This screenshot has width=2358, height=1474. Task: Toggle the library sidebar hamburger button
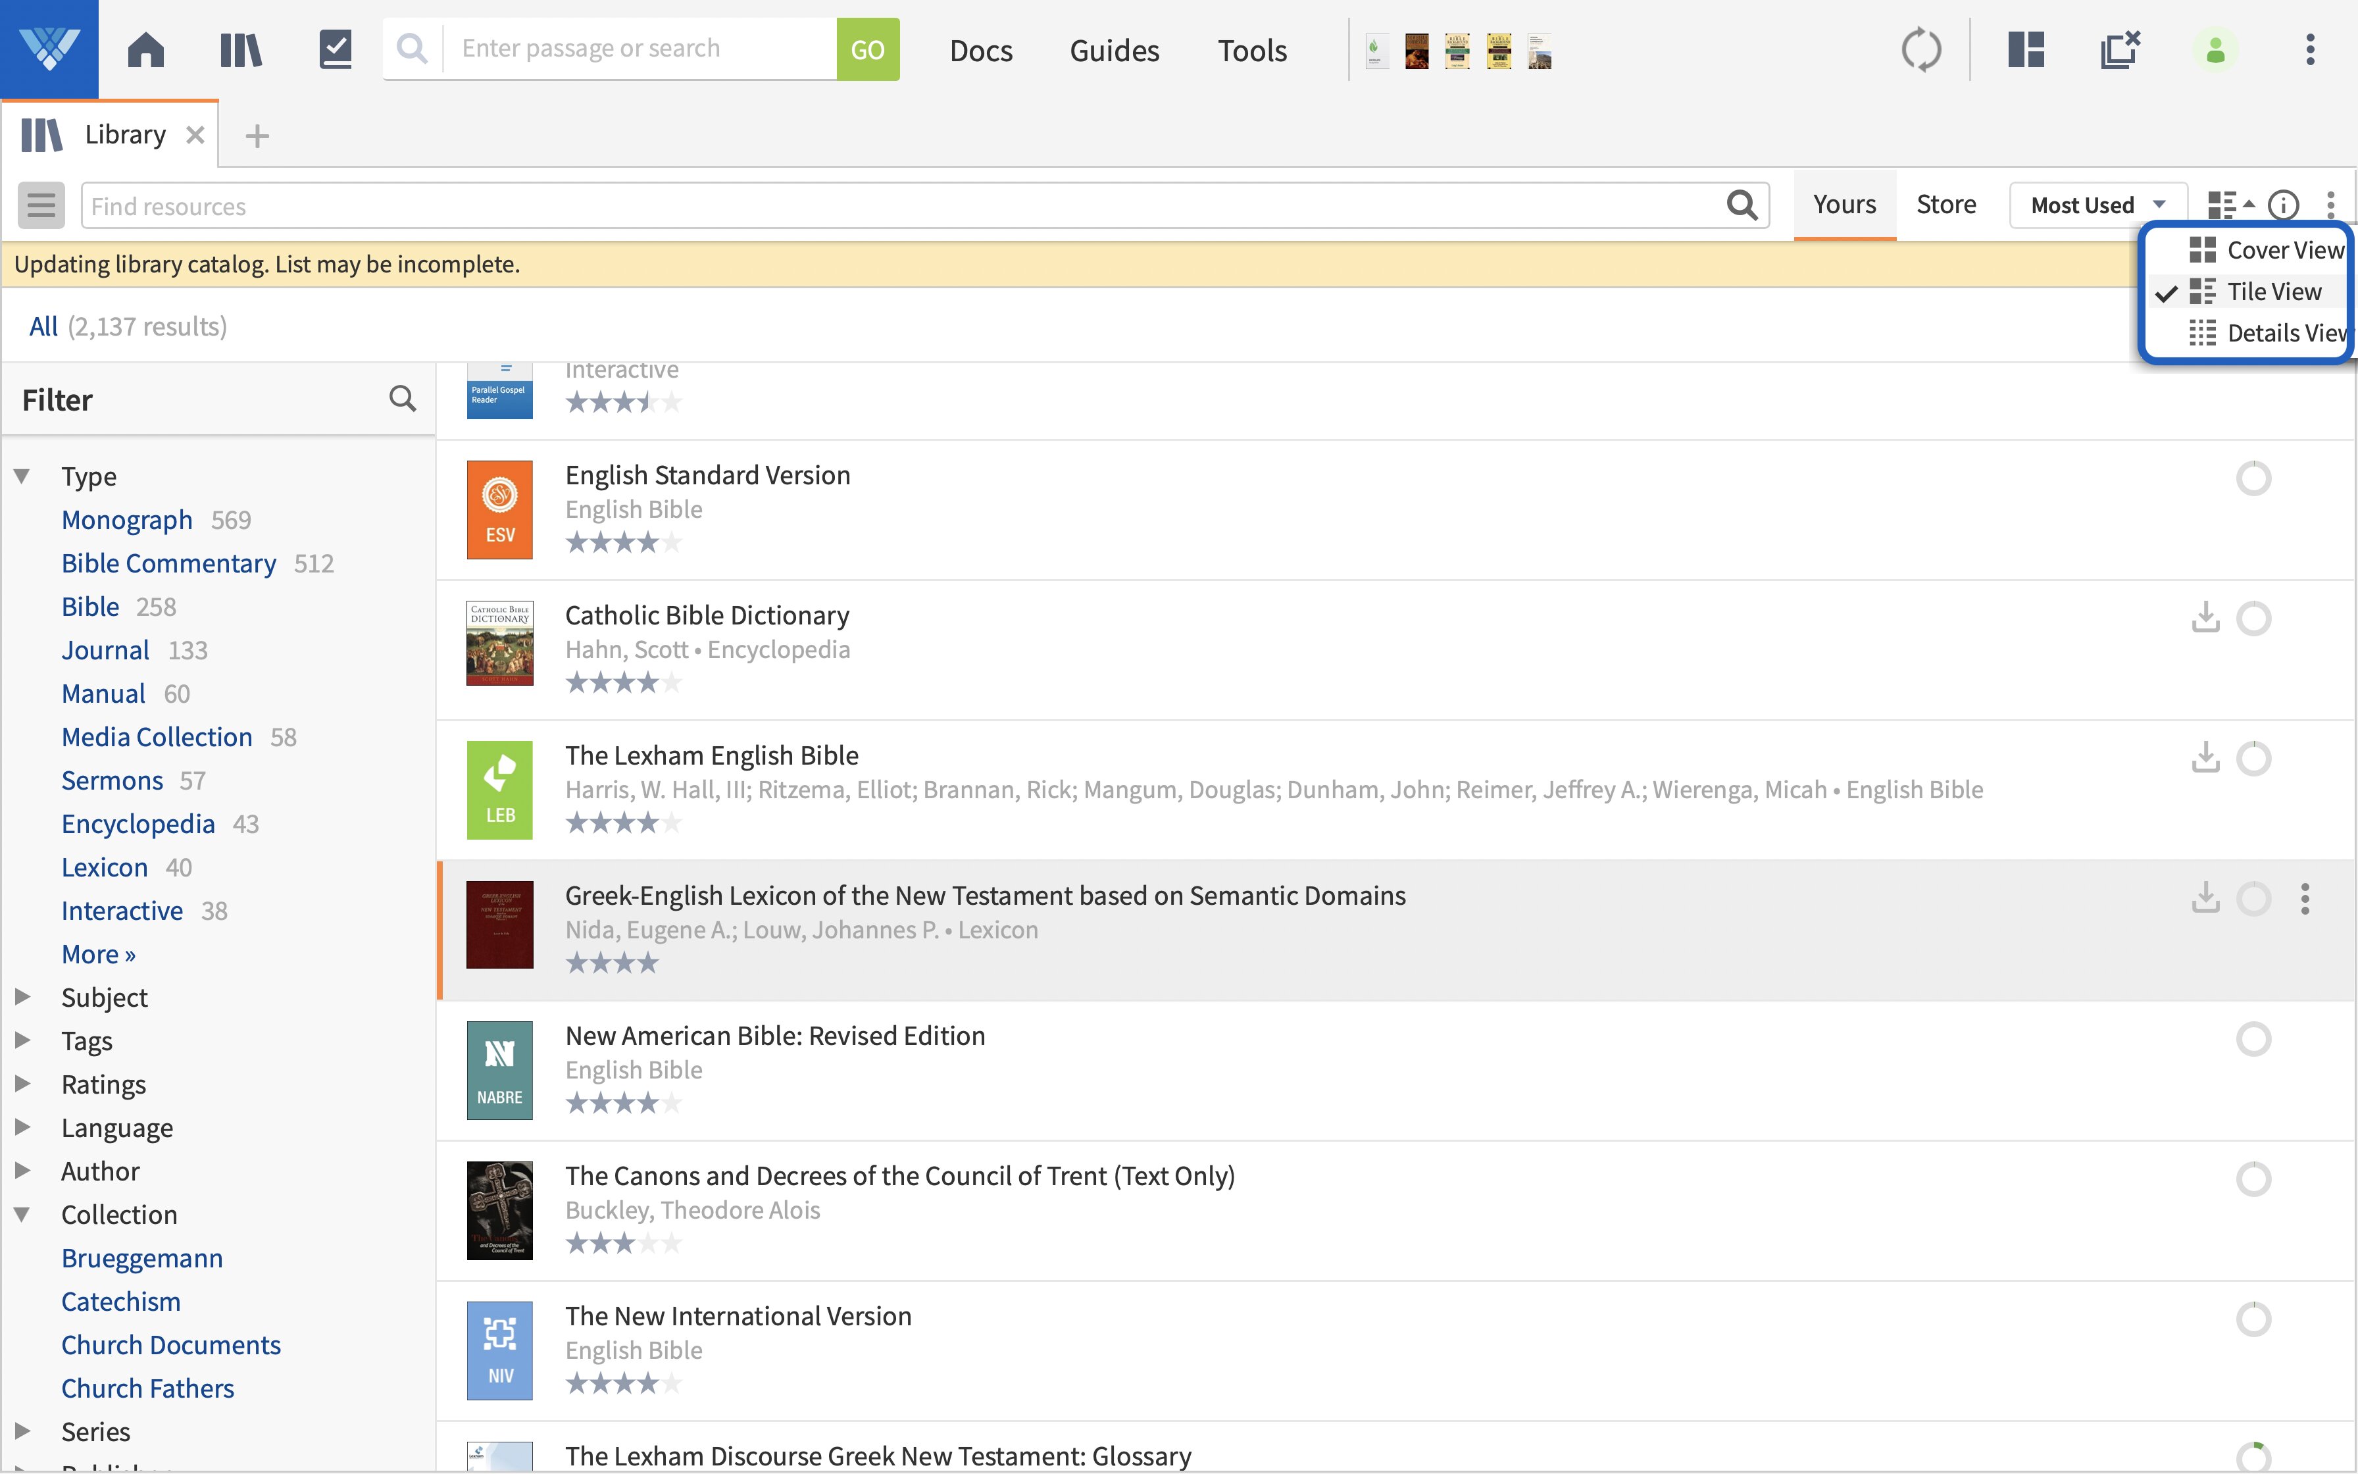pyautogui.click(x=41, y=206)
